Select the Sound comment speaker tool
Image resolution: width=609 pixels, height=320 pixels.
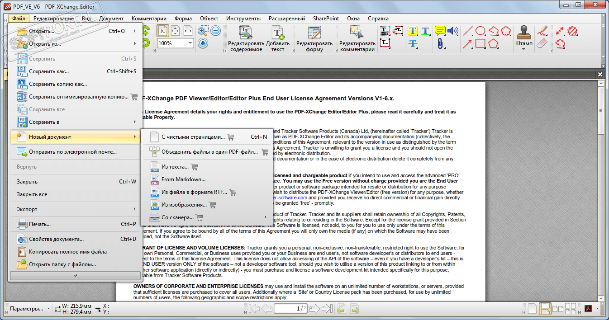(x=453, y=31)
